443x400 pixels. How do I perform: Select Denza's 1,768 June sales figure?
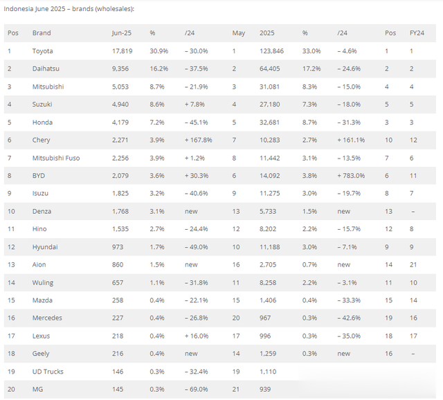point(120,211)
